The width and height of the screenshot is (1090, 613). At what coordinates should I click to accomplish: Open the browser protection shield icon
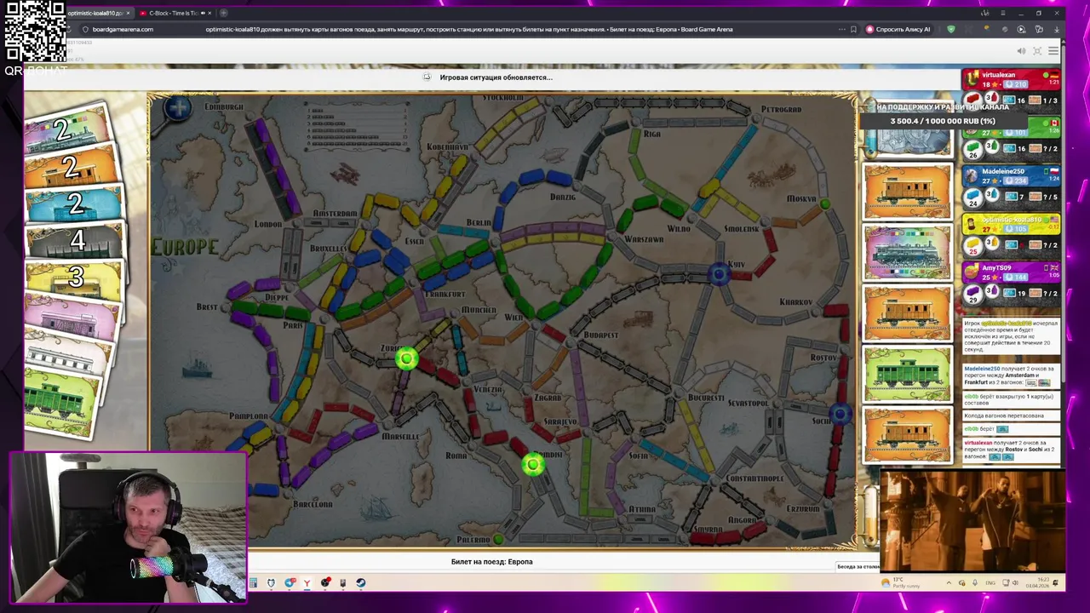click(951, 29)
